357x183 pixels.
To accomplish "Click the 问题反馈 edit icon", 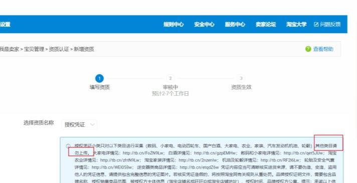I will tap(316, 25).
